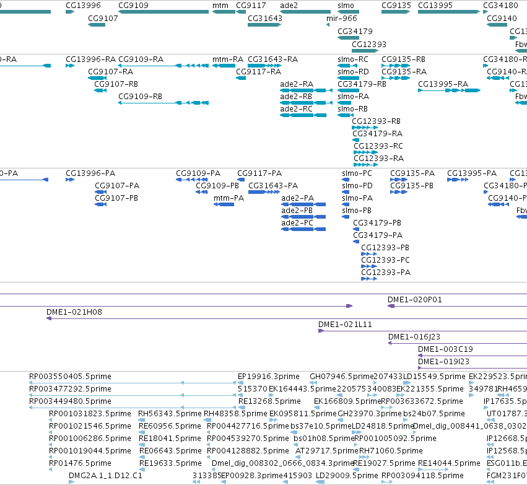527x485 pixels.
Task: Select EST RP003094118.5prime
Action: (x=387, y=482)
